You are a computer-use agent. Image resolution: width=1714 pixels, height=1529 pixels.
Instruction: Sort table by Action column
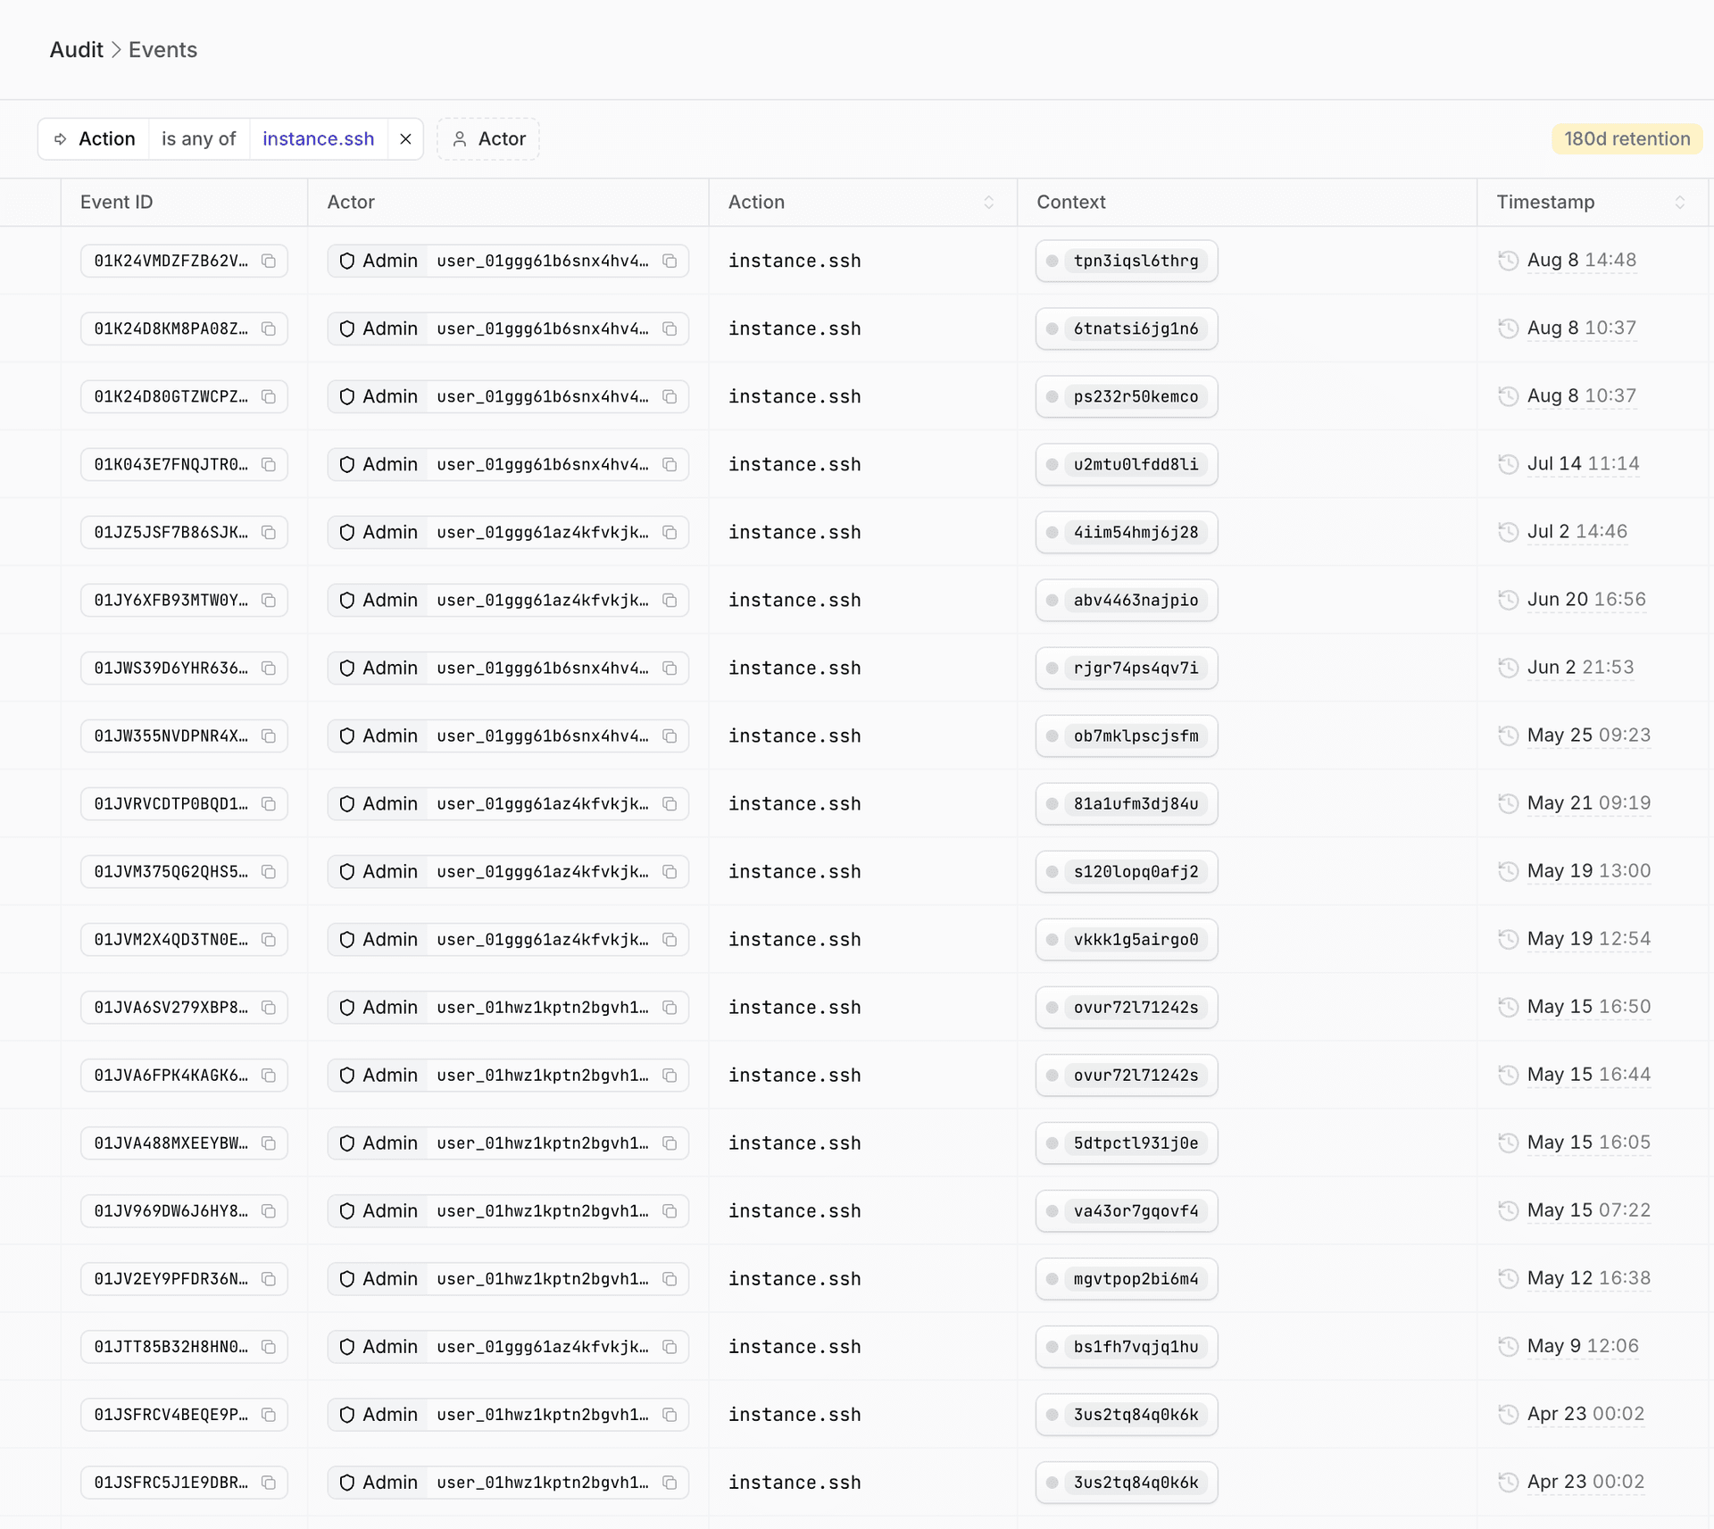988,203
